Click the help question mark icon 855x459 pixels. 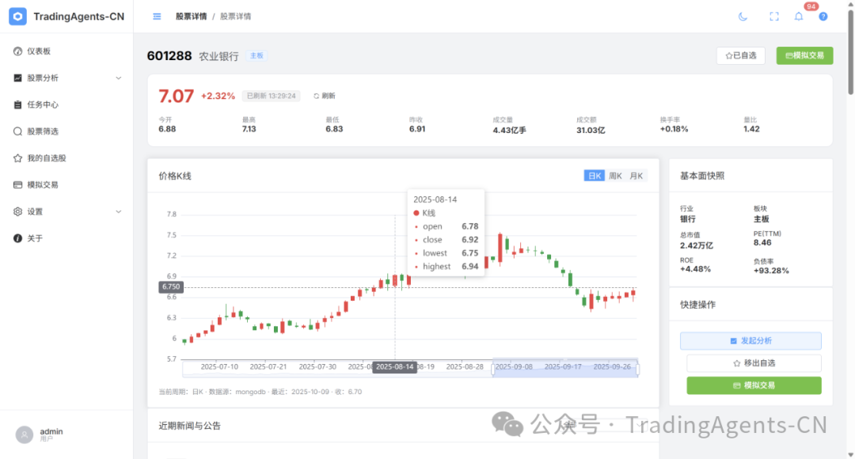[x=823, y=16]
